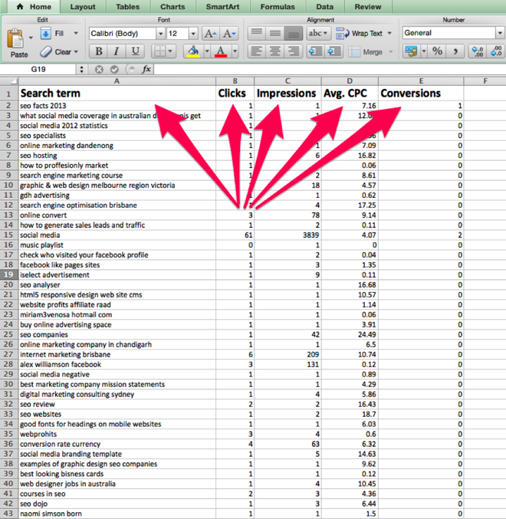Select the 3839 impressions cell

click(287, 235)
